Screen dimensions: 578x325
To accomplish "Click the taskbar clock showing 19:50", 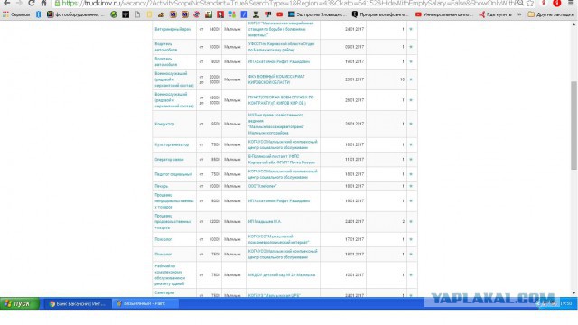I will [566, 303].
